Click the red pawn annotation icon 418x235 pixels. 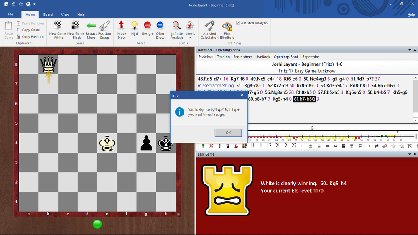[x=236, y=146]
